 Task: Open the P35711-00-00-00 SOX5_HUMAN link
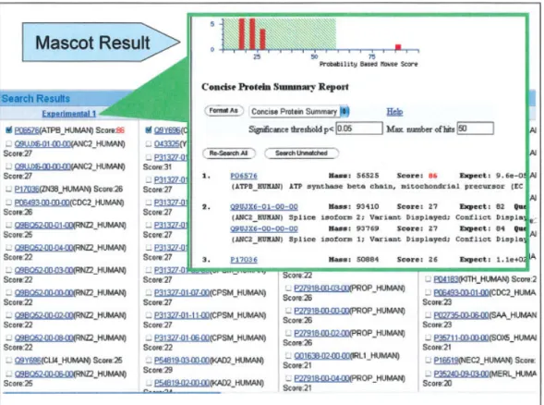pyautogui.click(x=461, y=337)
